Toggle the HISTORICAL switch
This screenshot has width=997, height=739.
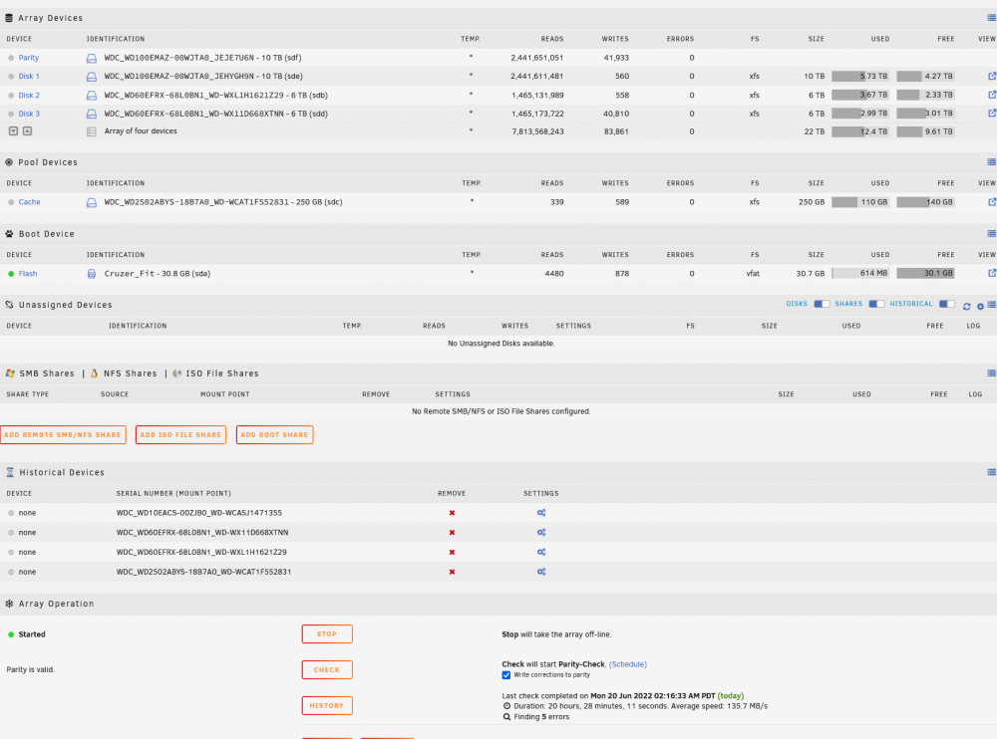[x=947, y=305]
